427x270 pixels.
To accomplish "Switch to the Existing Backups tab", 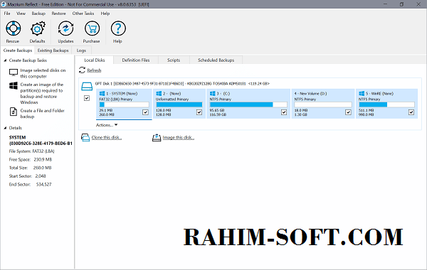I will (53, 50).
